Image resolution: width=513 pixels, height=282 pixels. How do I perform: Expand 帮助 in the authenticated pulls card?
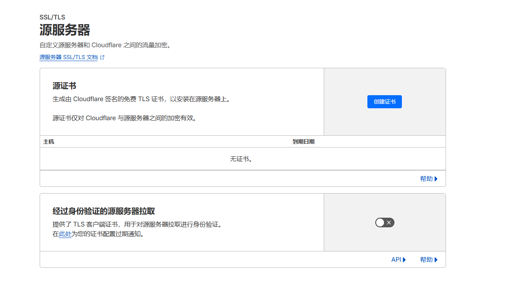pos(426,260)
